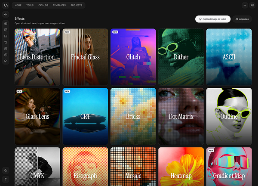The image size is (258, 186).
Task: Open the Mosaic effect card
Action: 133,167
